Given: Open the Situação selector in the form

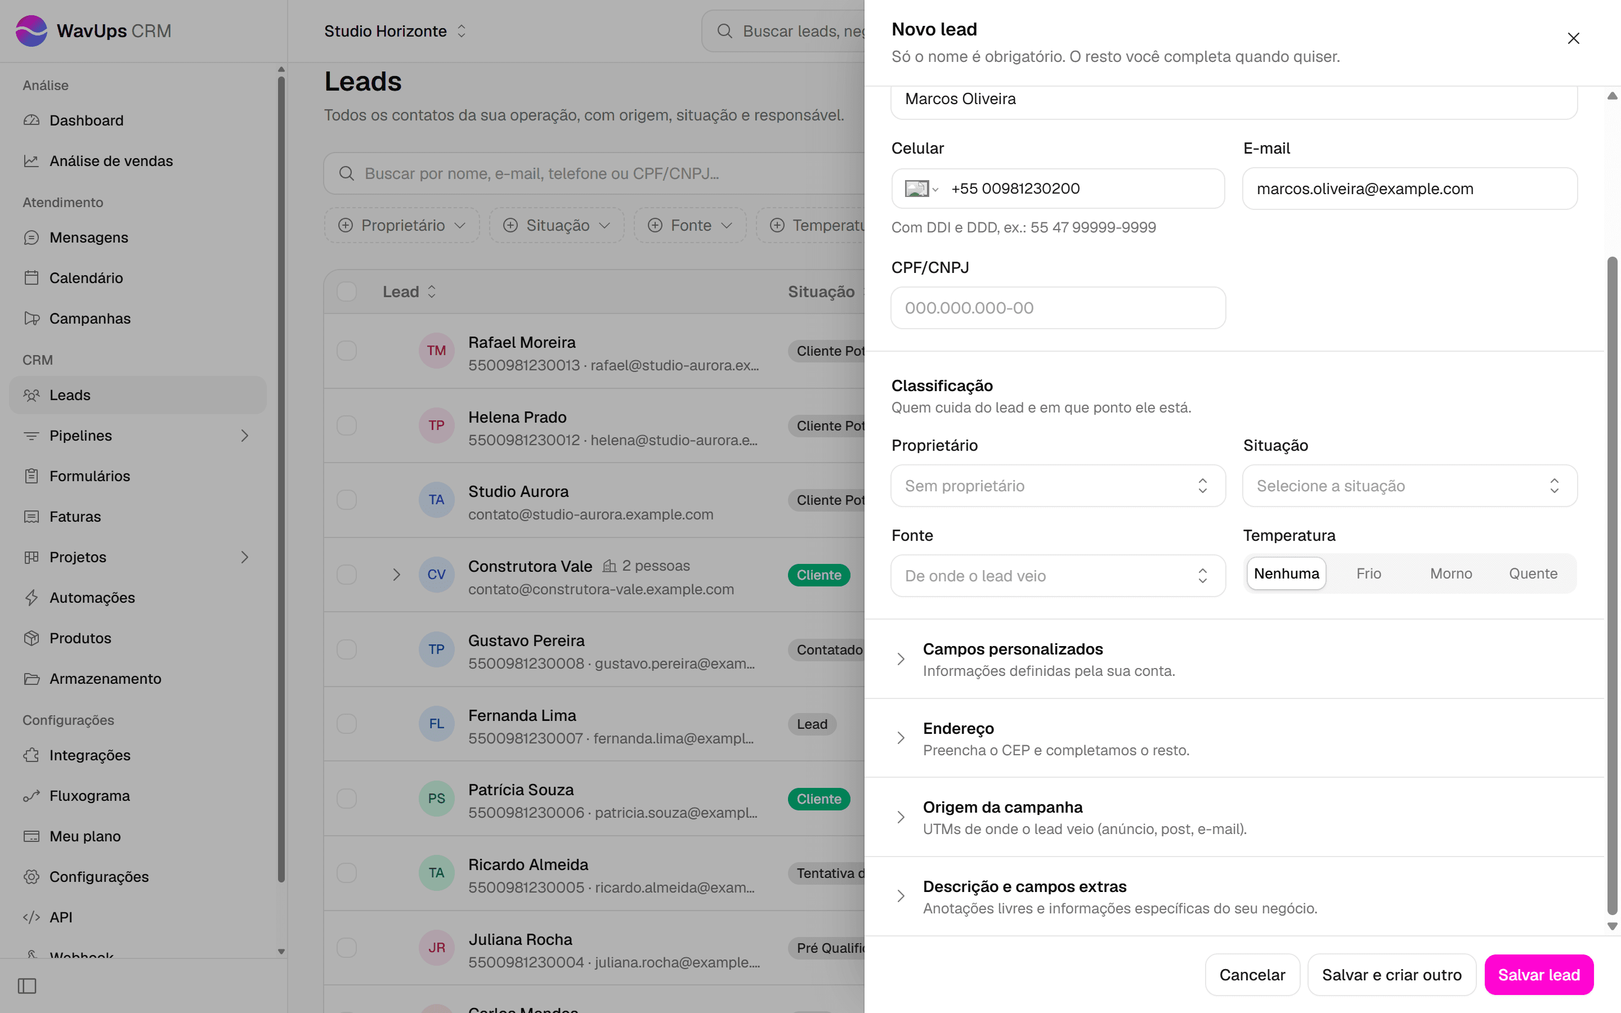Looking at the screenshot, I should coord(1409,486).
